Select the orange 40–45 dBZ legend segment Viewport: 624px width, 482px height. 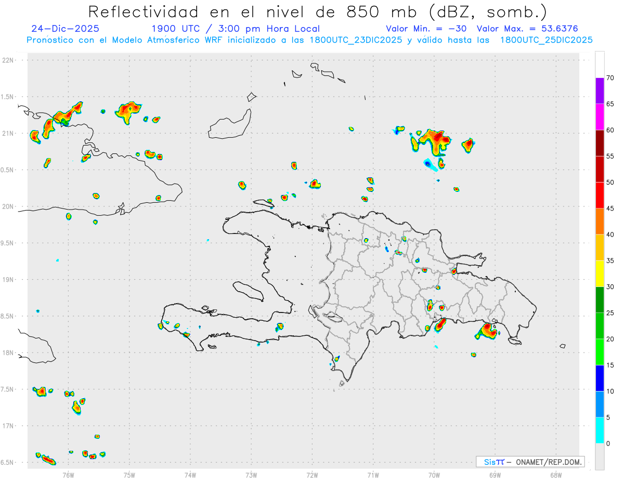[x=600, y=222]
